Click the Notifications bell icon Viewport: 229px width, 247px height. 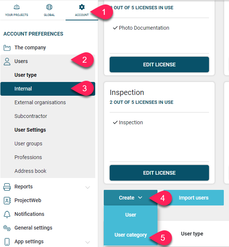click(x=7, y=214)
